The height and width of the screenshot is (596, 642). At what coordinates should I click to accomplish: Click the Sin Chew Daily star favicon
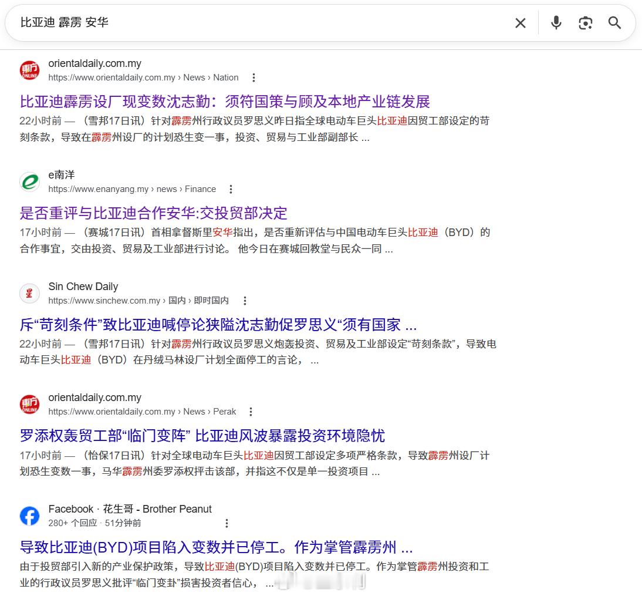[29, 293]
